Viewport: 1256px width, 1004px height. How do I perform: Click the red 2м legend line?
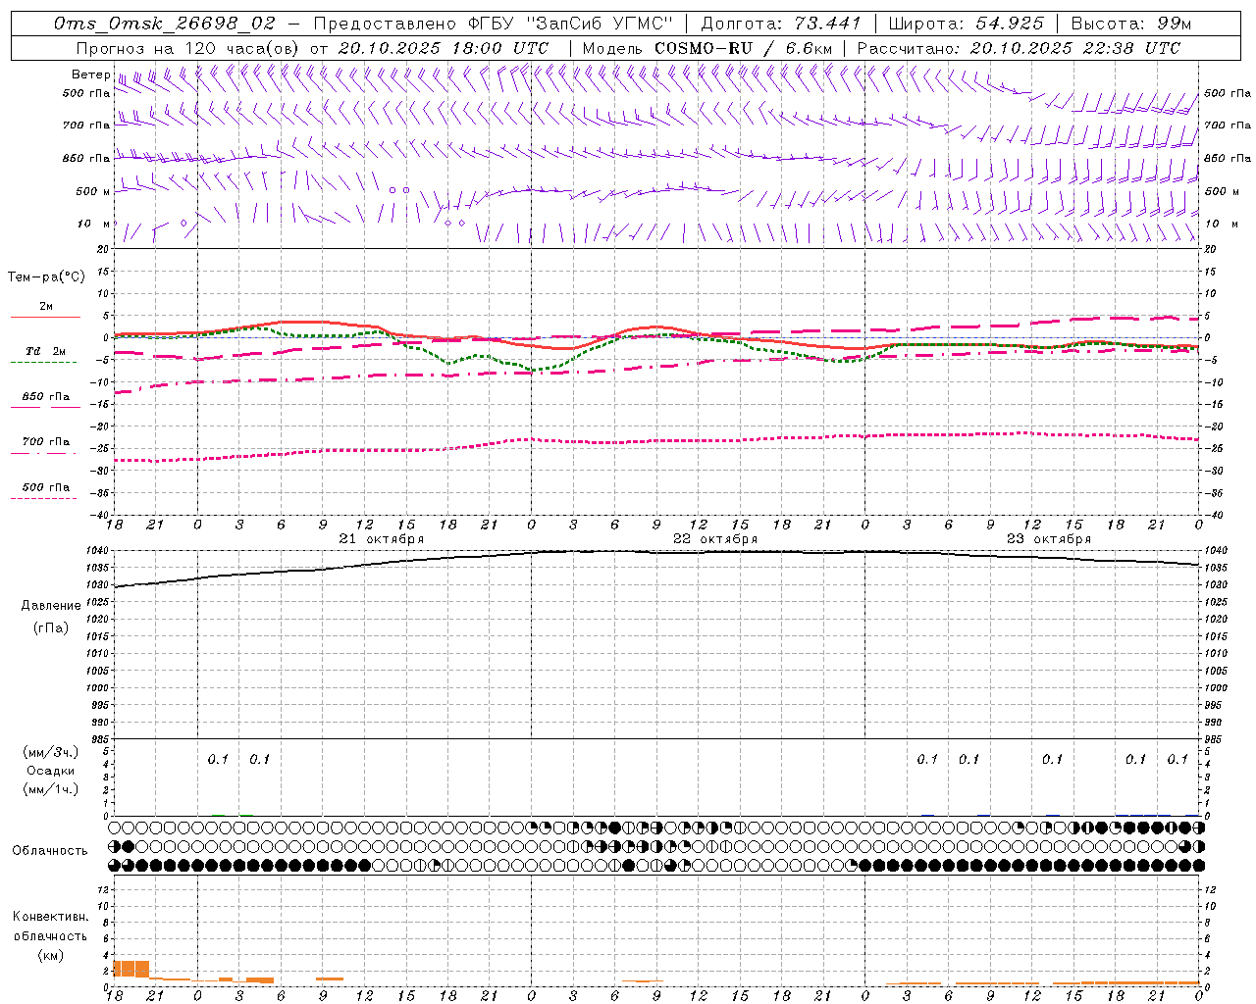(45, 317)
